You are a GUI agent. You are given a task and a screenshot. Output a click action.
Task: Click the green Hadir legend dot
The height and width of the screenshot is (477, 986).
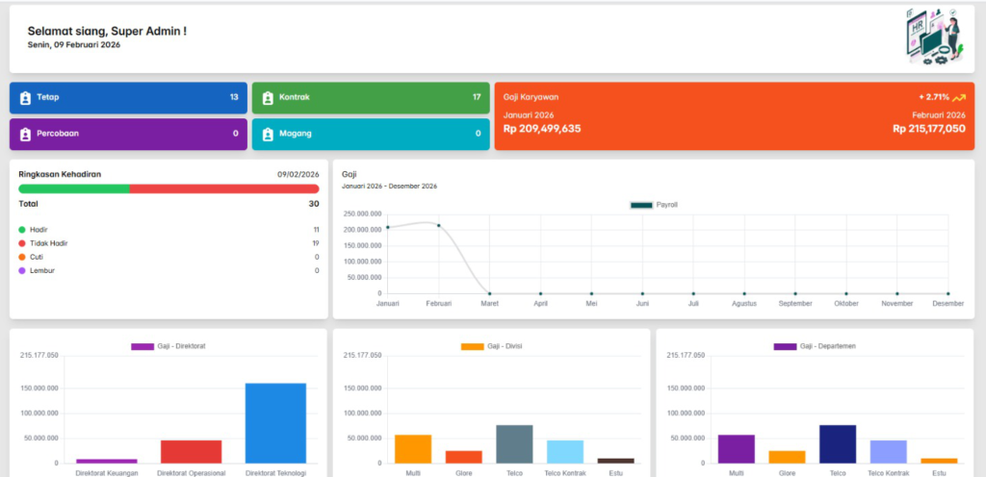point(22,230)
